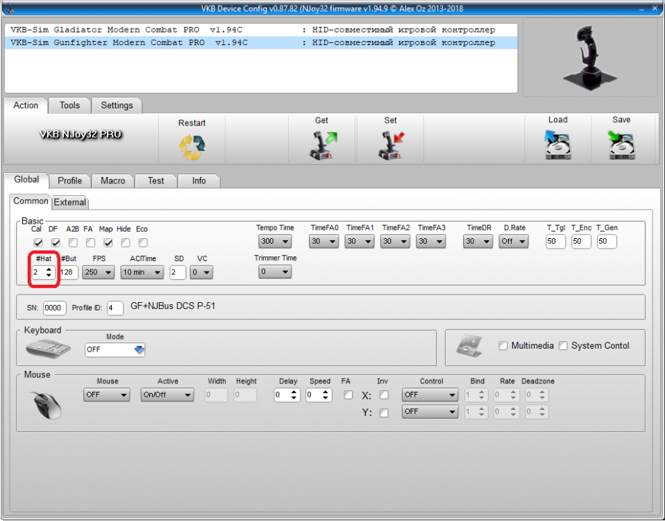
Task: Open the VC dropdown
Action: pyautogui.click(x=201, y=272)
